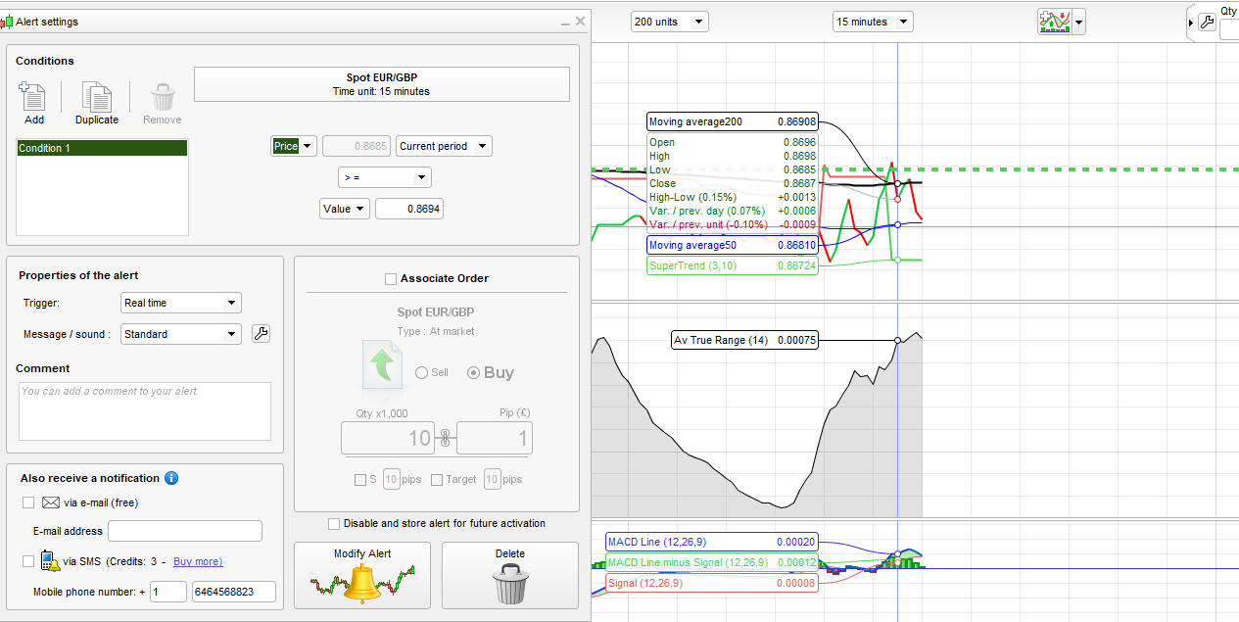
Task: Toggle the via SMS checkbox
Action: pyautogui.click(x=28, y=561)
